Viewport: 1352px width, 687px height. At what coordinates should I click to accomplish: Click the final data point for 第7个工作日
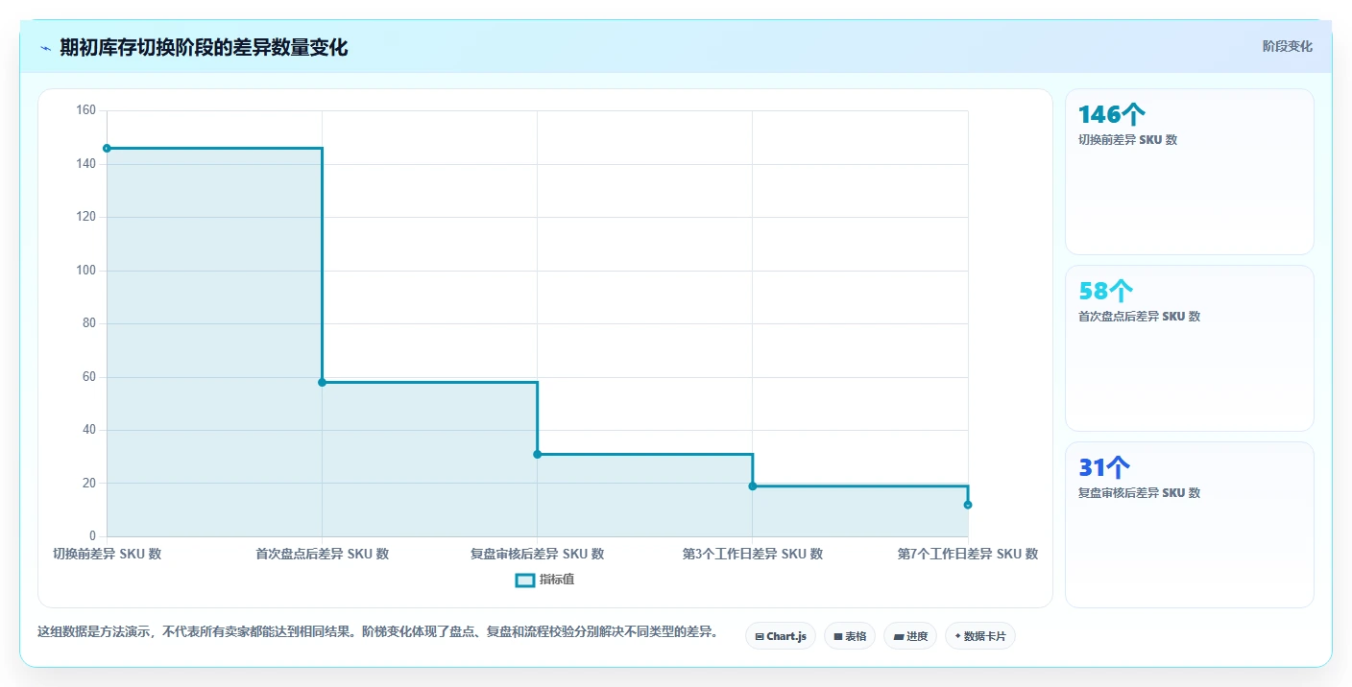pyautogui.click(x=967, y=505)
